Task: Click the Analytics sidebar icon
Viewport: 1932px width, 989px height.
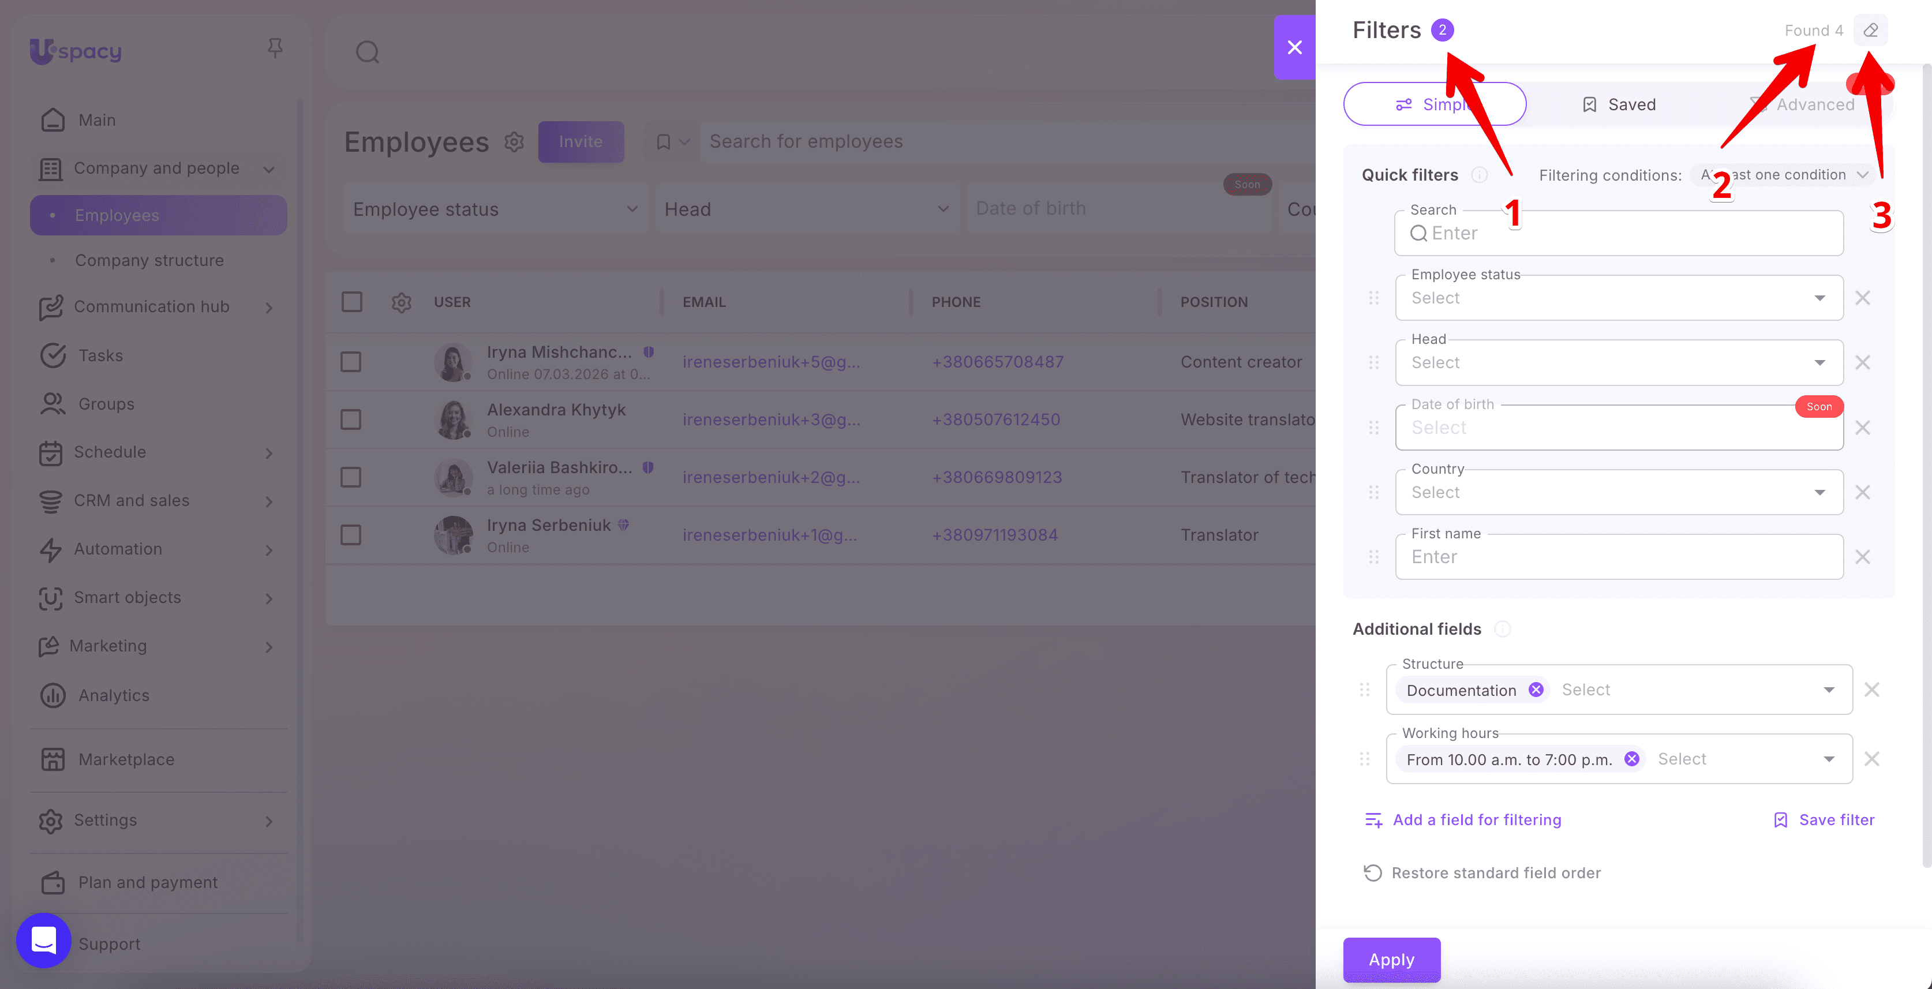Action: [53, 695]
